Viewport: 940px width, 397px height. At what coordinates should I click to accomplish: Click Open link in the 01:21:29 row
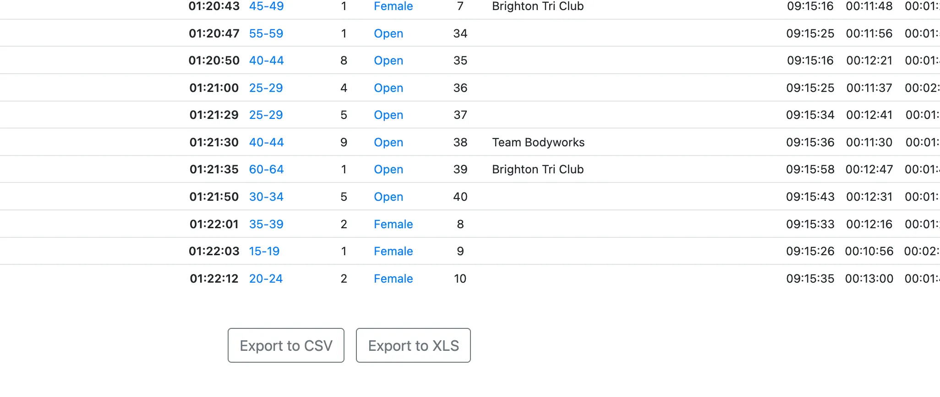pyautogui.click(x=388, y=115)
